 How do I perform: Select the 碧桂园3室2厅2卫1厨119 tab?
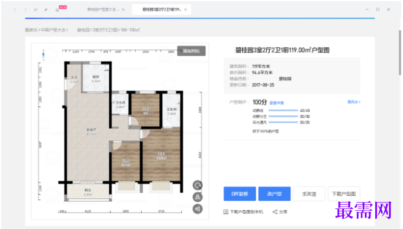pyautogui.click(x=162, y=10)
